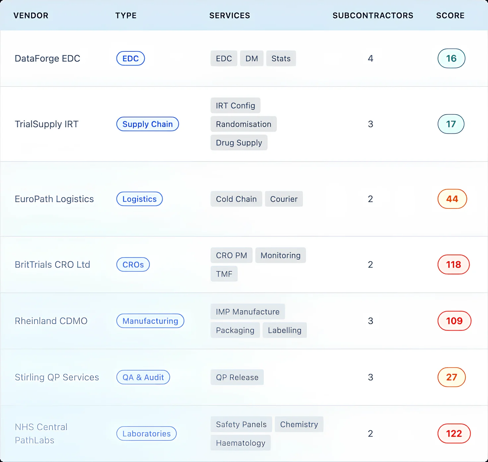488x462 pixels.
Task: Click the SUBCONTRACTORS column header
Action: (373, 16)
